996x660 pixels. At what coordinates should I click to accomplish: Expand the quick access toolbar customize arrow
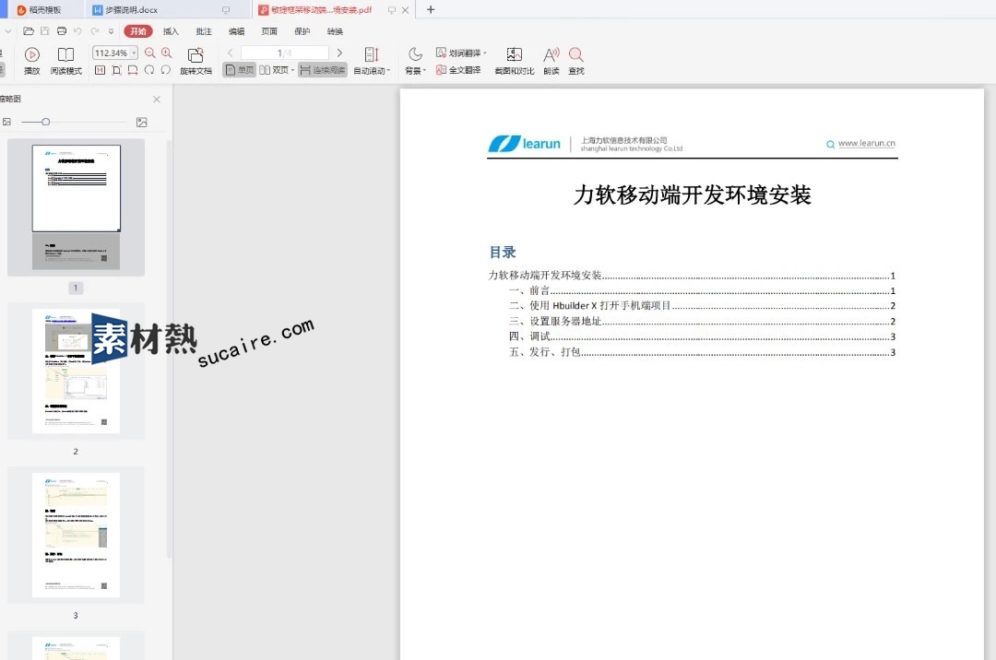[111, 31]
